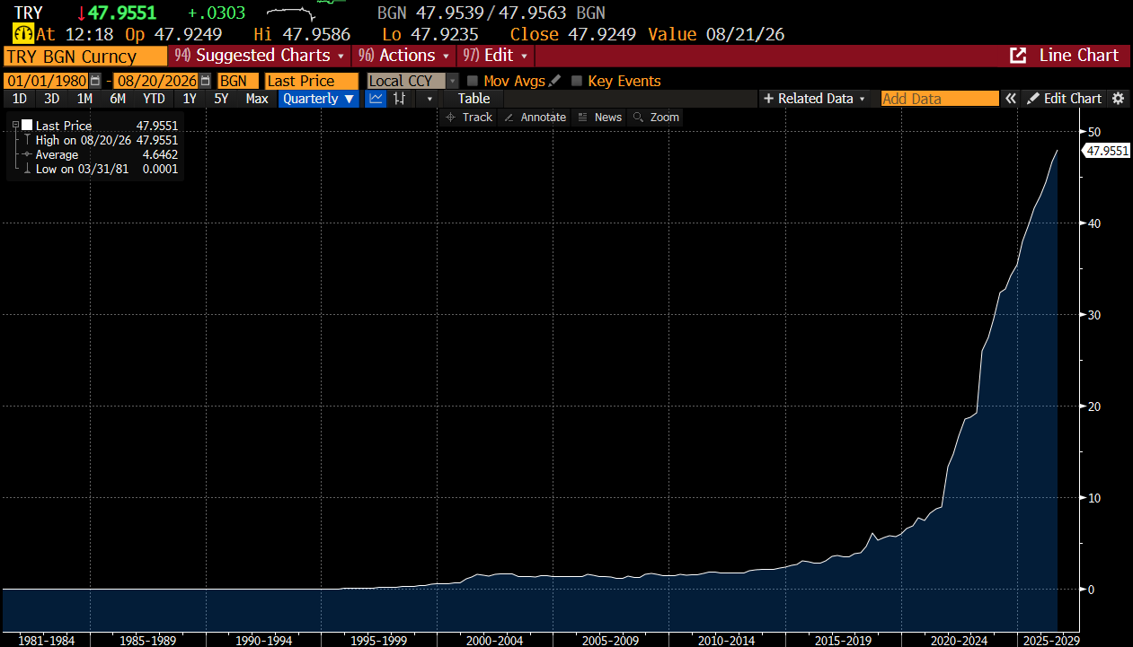Click the Mov Avgs pencil edit icon
The image size is (1133, 647).
tap(554, 81)
